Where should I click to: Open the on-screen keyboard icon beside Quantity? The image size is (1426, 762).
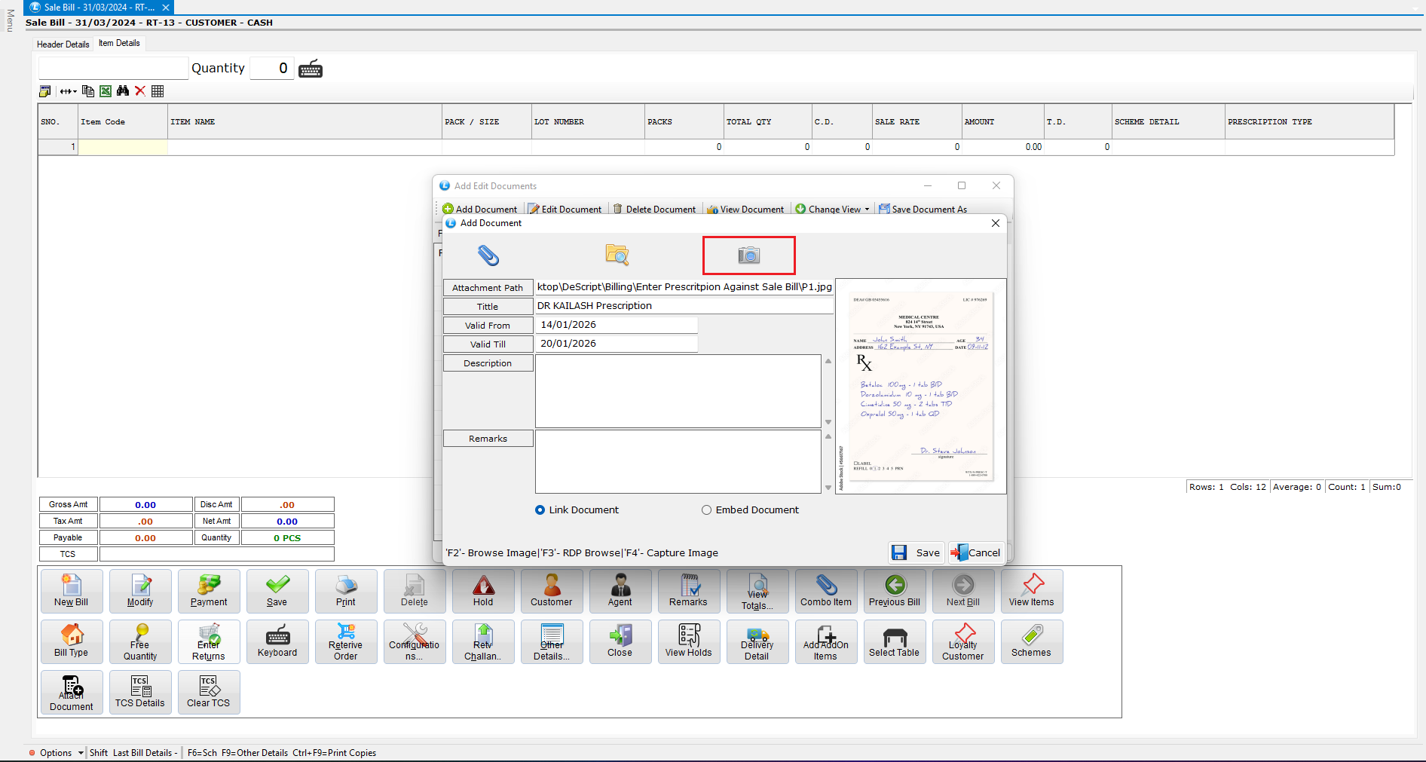tap(311, 69)
